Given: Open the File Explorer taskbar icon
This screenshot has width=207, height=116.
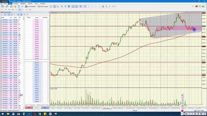Looking at the screenshot, I should 8,114.
